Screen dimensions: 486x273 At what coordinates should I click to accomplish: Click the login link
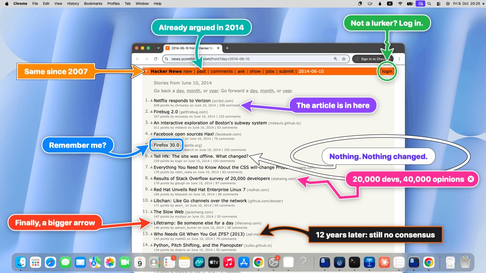click(387, 72)
